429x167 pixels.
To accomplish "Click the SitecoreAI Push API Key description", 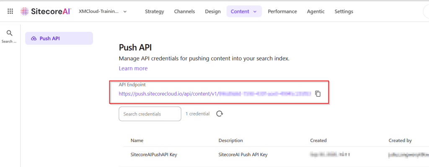I will [x=243, y=155].
